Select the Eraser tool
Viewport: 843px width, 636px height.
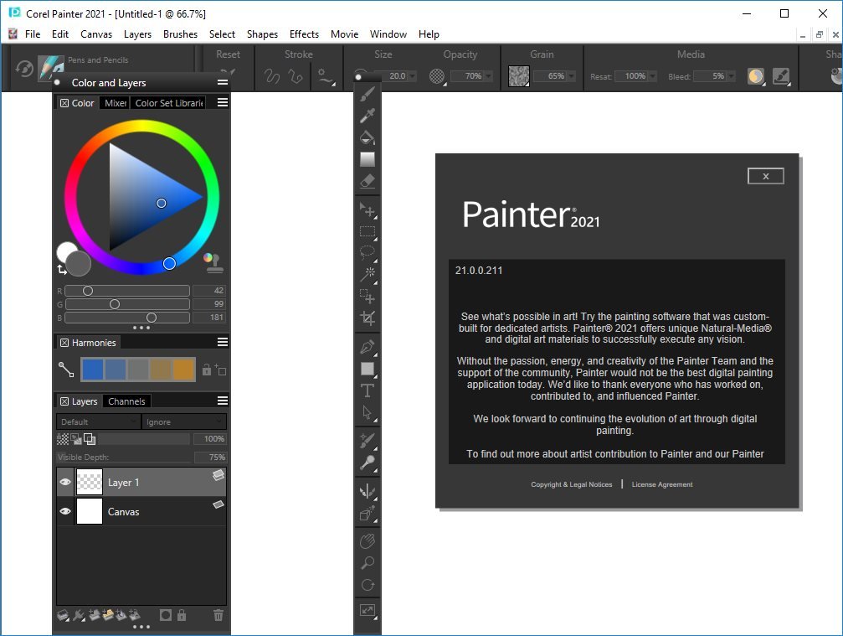368,181
